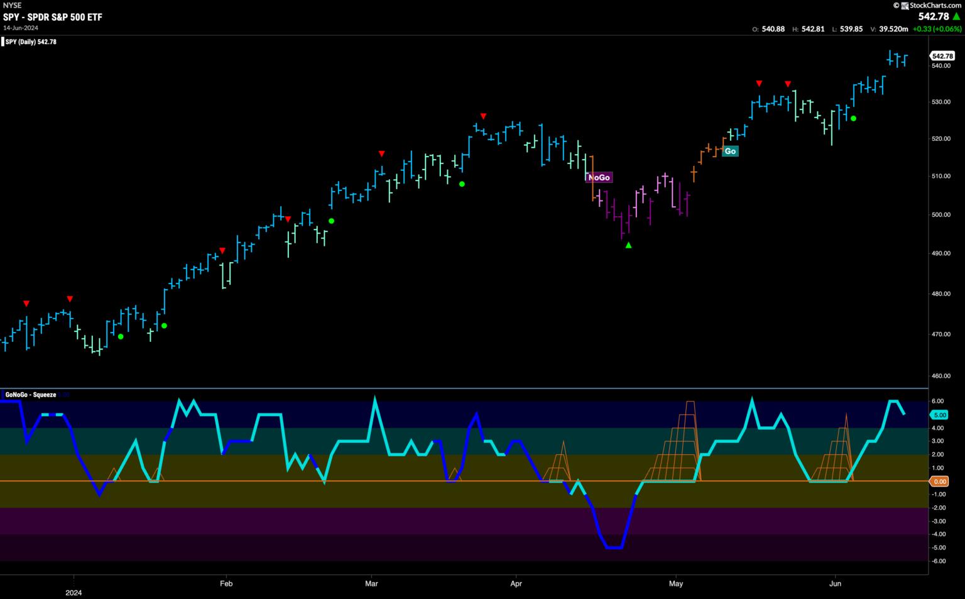Click the Jun label on time axis
This screenshot has width=965, height=599.
(835, 584)
